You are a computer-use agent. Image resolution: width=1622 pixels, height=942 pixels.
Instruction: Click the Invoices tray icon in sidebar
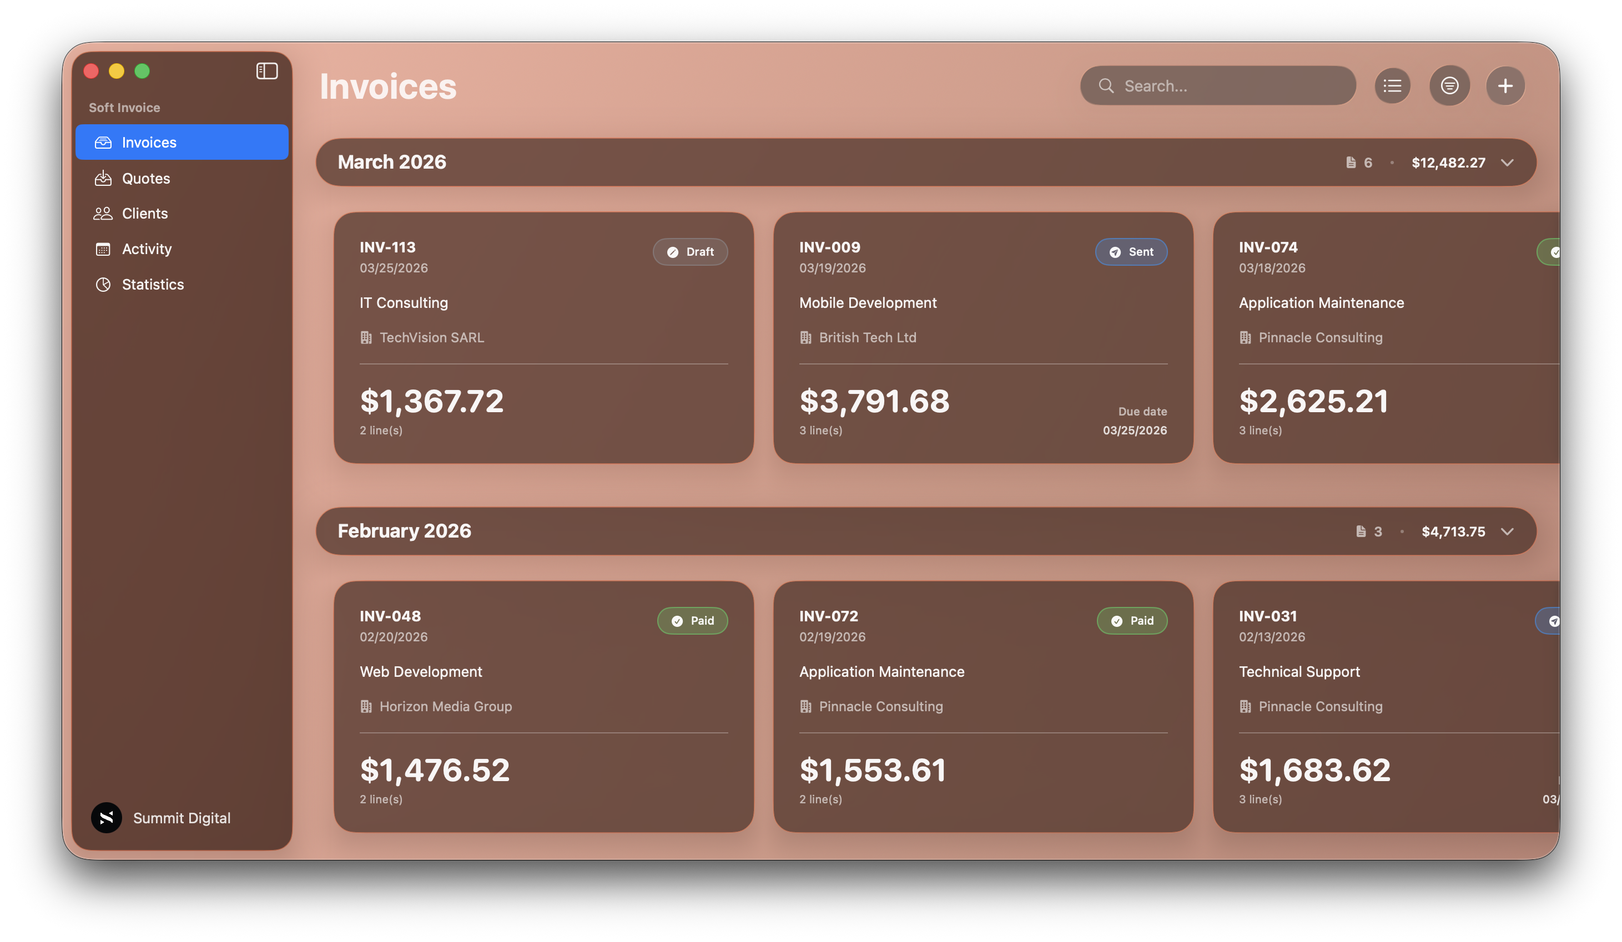(103, 142)
